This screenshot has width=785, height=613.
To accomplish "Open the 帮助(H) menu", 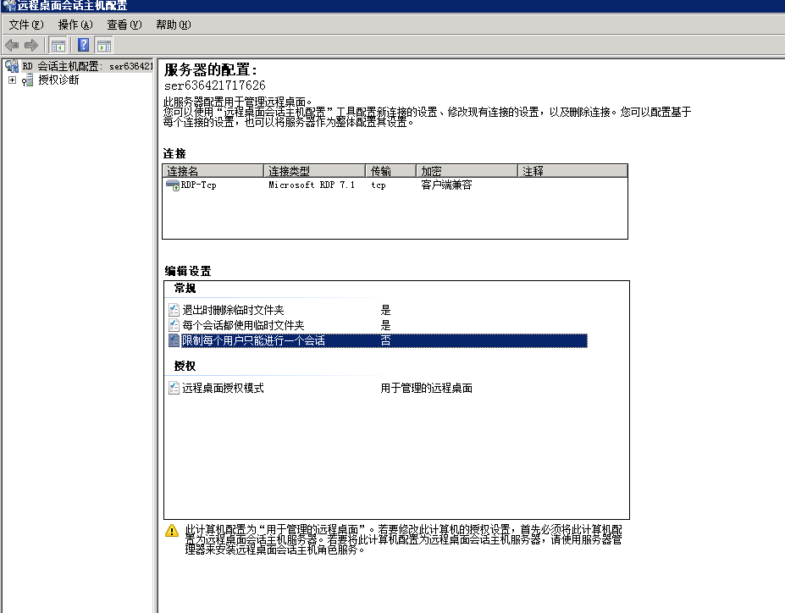I will coord(173,25).
